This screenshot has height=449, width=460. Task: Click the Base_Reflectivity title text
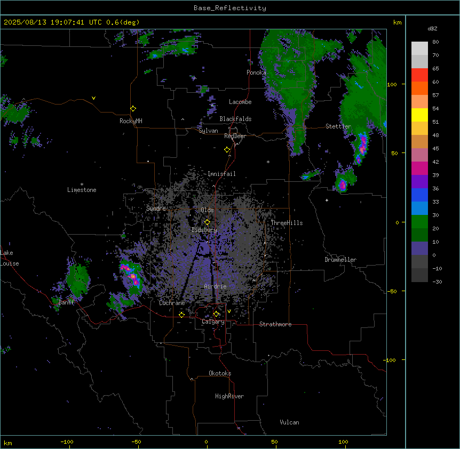coord(230,8)
